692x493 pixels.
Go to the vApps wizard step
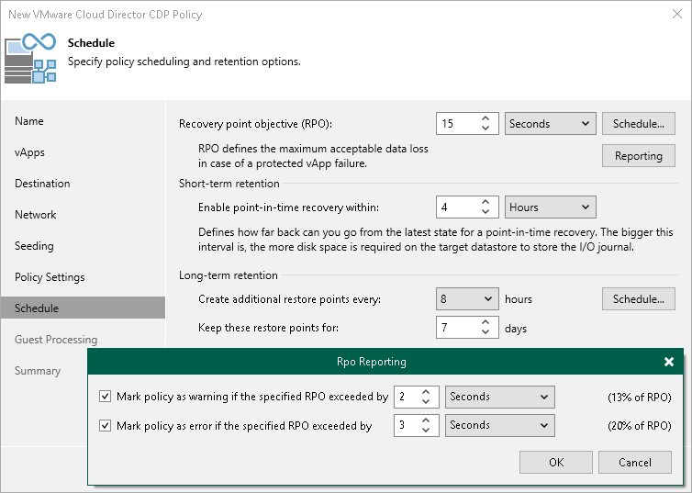[x=29, y=152]
